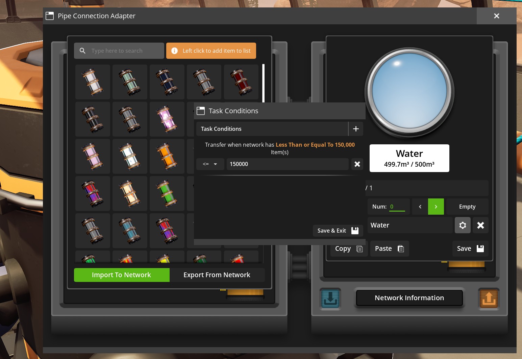Delete the Water entry with its X
The image size is (522, 359).
(480, 225)
